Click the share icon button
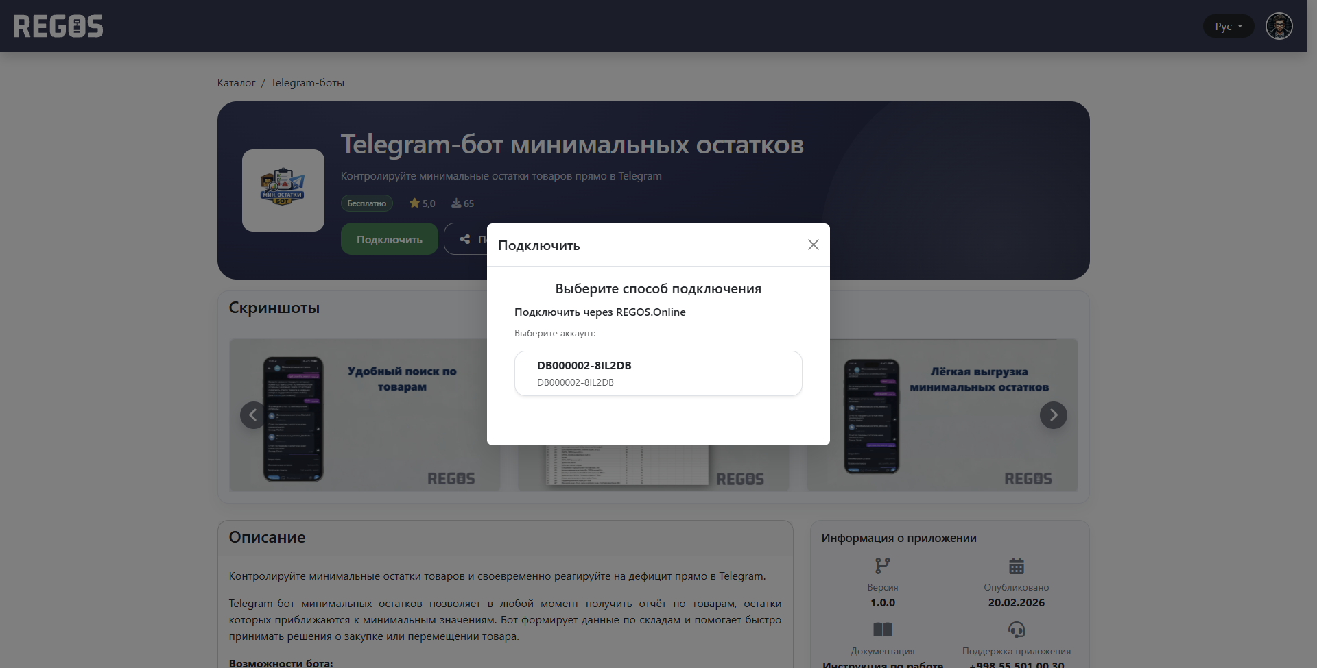 pos(466,239)
